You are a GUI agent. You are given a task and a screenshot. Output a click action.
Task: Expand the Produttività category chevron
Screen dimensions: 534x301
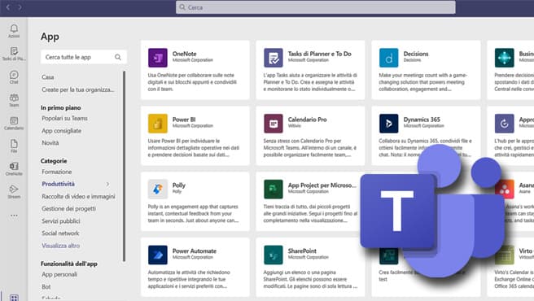click(x=107, y=184)
